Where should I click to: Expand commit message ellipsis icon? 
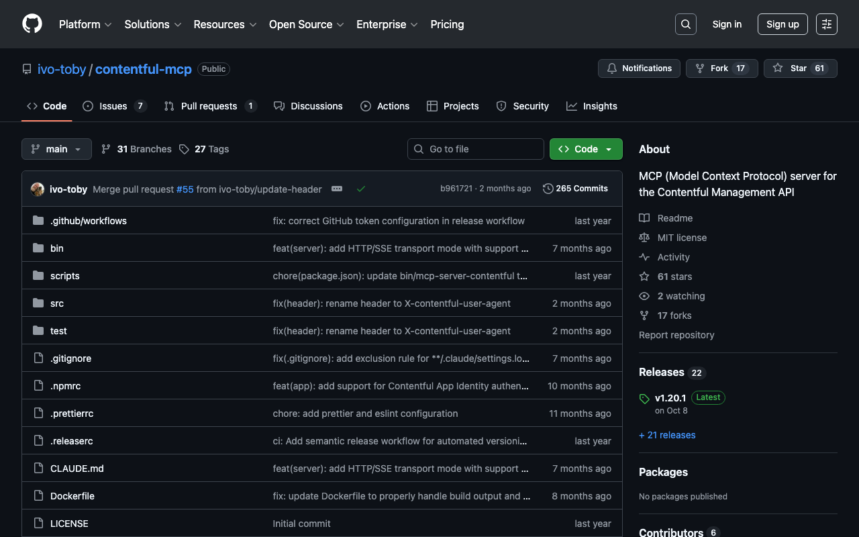click(337, 189)
